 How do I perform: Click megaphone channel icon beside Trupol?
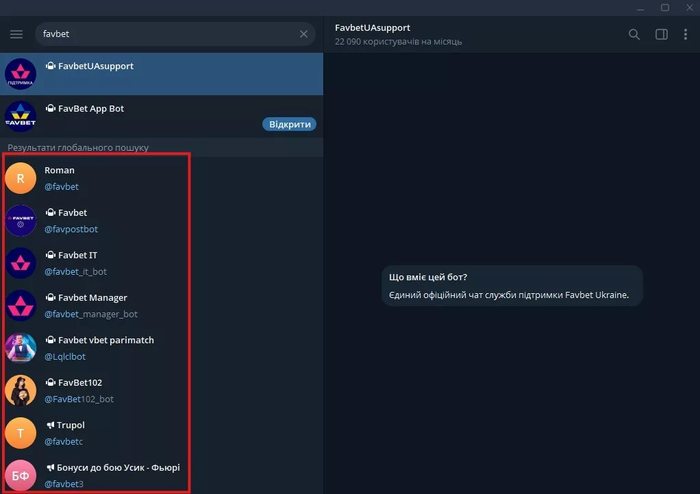click(51, 425)
